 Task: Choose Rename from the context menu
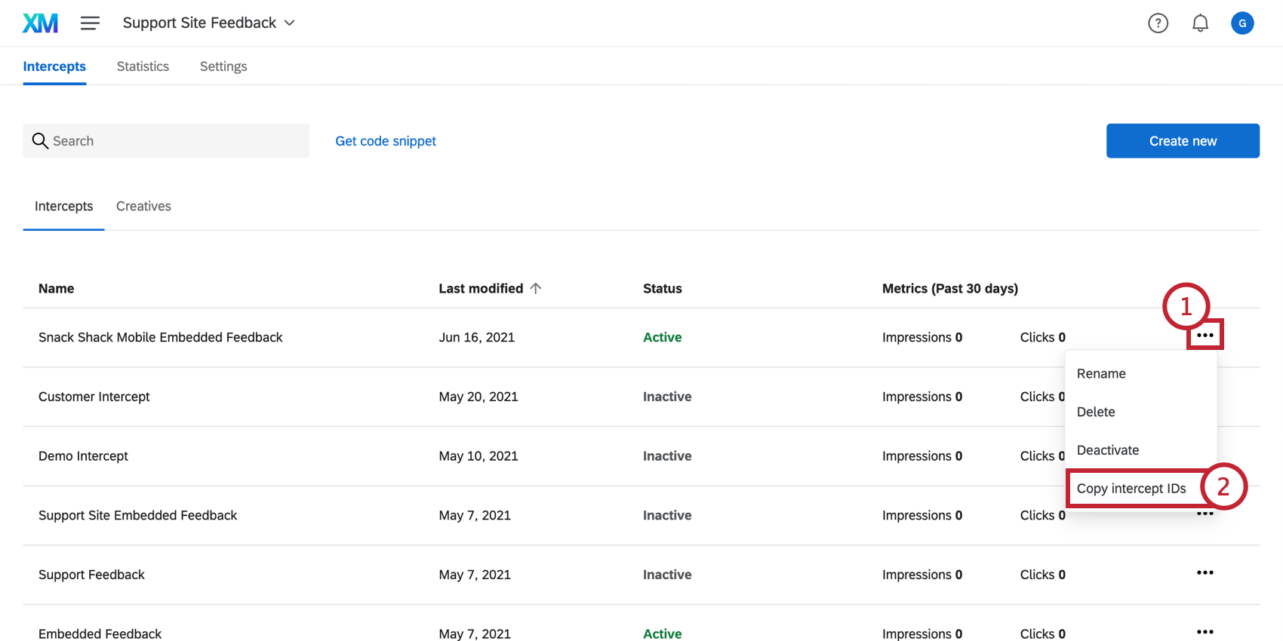1101,374
